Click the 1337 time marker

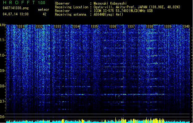(131, 26)
